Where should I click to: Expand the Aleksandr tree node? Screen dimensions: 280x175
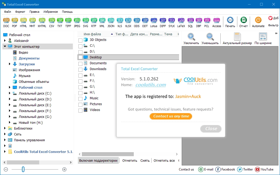[x=5, y=41]
